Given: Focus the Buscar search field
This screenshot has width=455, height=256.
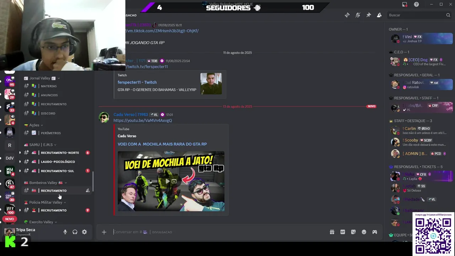Looking at the screenshot, I should 419,15.
